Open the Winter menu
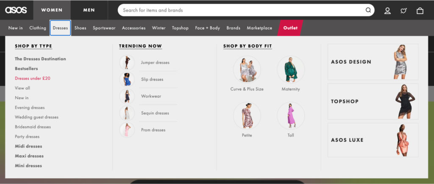The height and width of the screenshot is (184, 434). (159, 28)
